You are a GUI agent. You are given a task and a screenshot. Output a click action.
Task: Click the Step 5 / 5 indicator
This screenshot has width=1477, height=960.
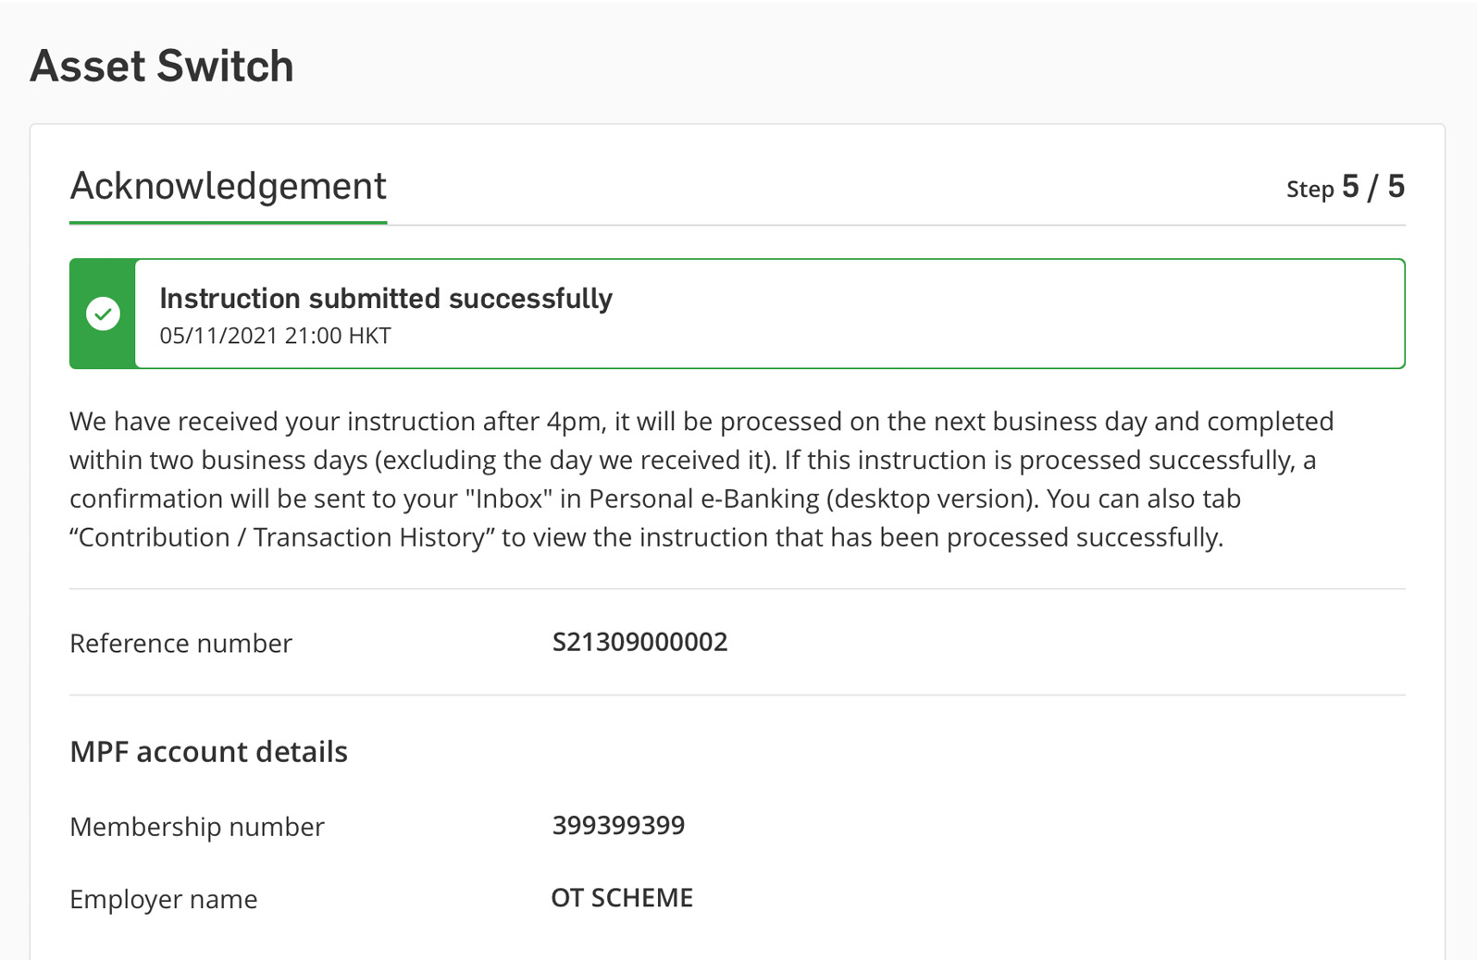coord(1345,188)
